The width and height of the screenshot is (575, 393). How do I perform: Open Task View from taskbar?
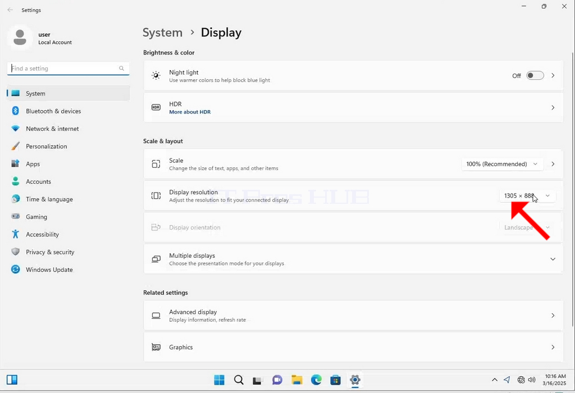pos(257,380)
